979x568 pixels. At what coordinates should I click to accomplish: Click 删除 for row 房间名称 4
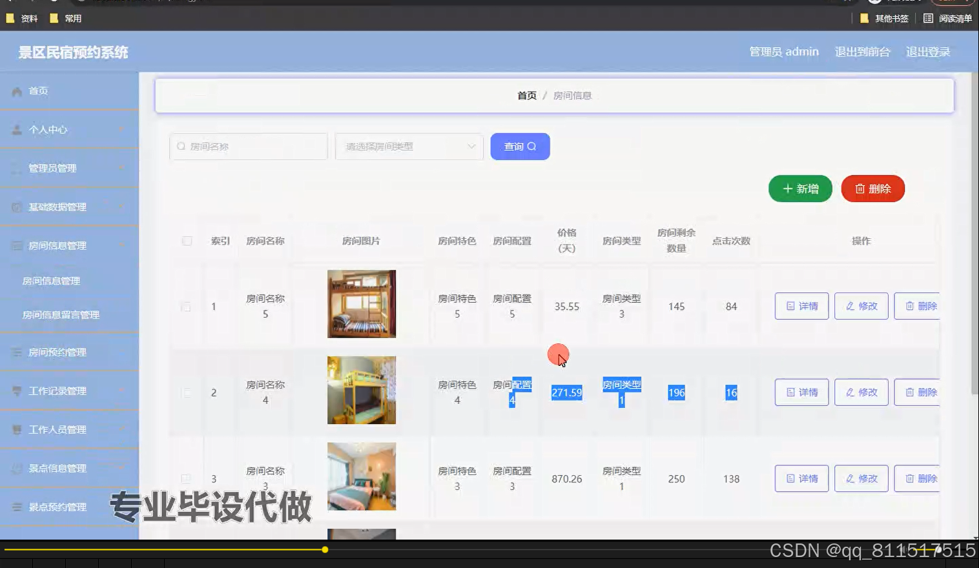(x=917, y=392)
